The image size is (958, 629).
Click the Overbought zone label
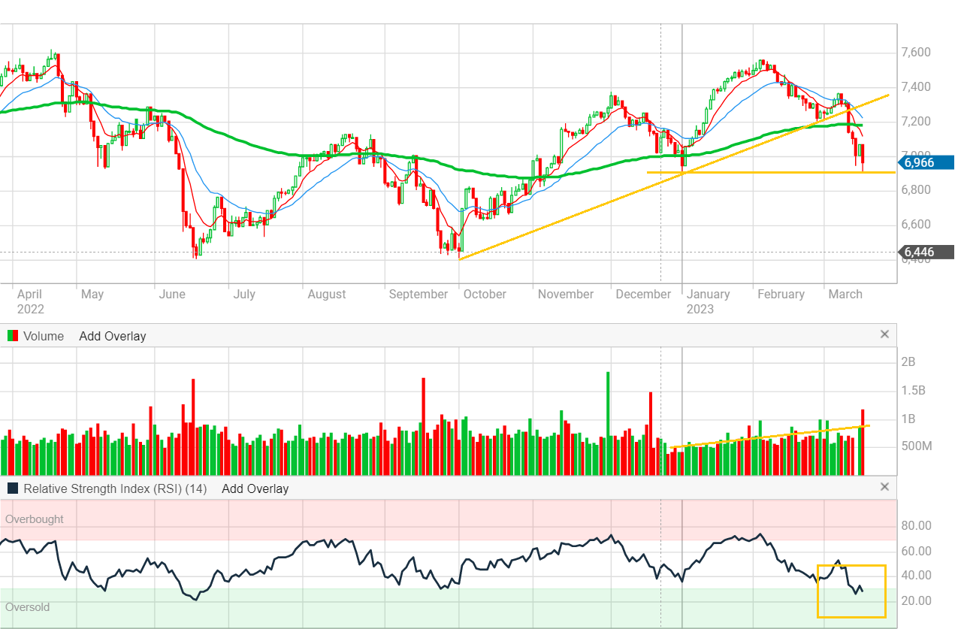click(x=35, y=519)
